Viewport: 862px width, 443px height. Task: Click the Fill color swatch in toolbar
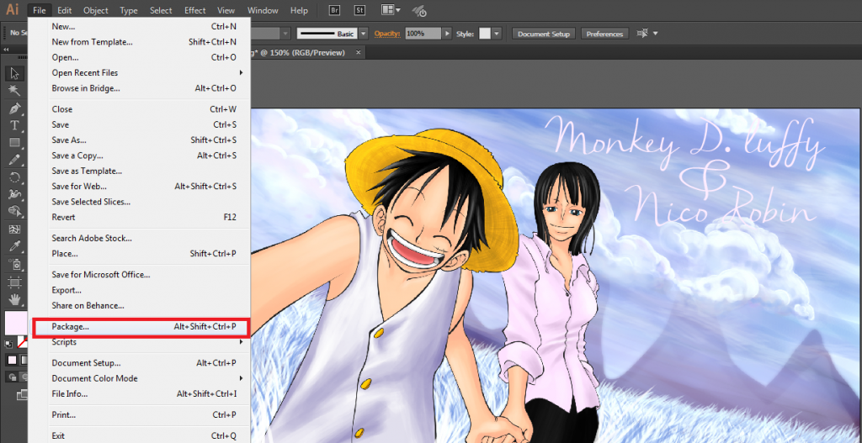coord(15,323)
